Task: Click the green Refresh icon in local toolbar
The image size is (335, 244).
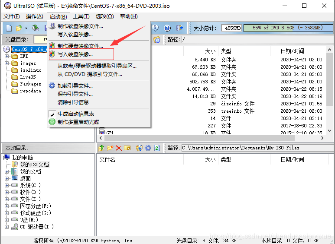Action: (x=157, y=148)
